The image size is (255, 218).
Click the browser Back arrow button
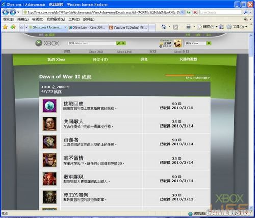pos(5,12)
